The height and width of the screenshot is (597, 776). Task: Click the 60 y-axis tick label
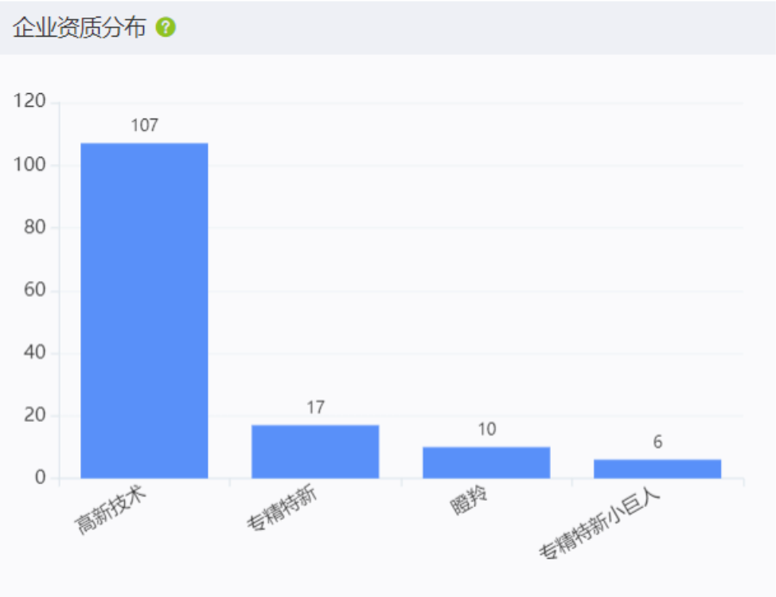click(35, 290)
